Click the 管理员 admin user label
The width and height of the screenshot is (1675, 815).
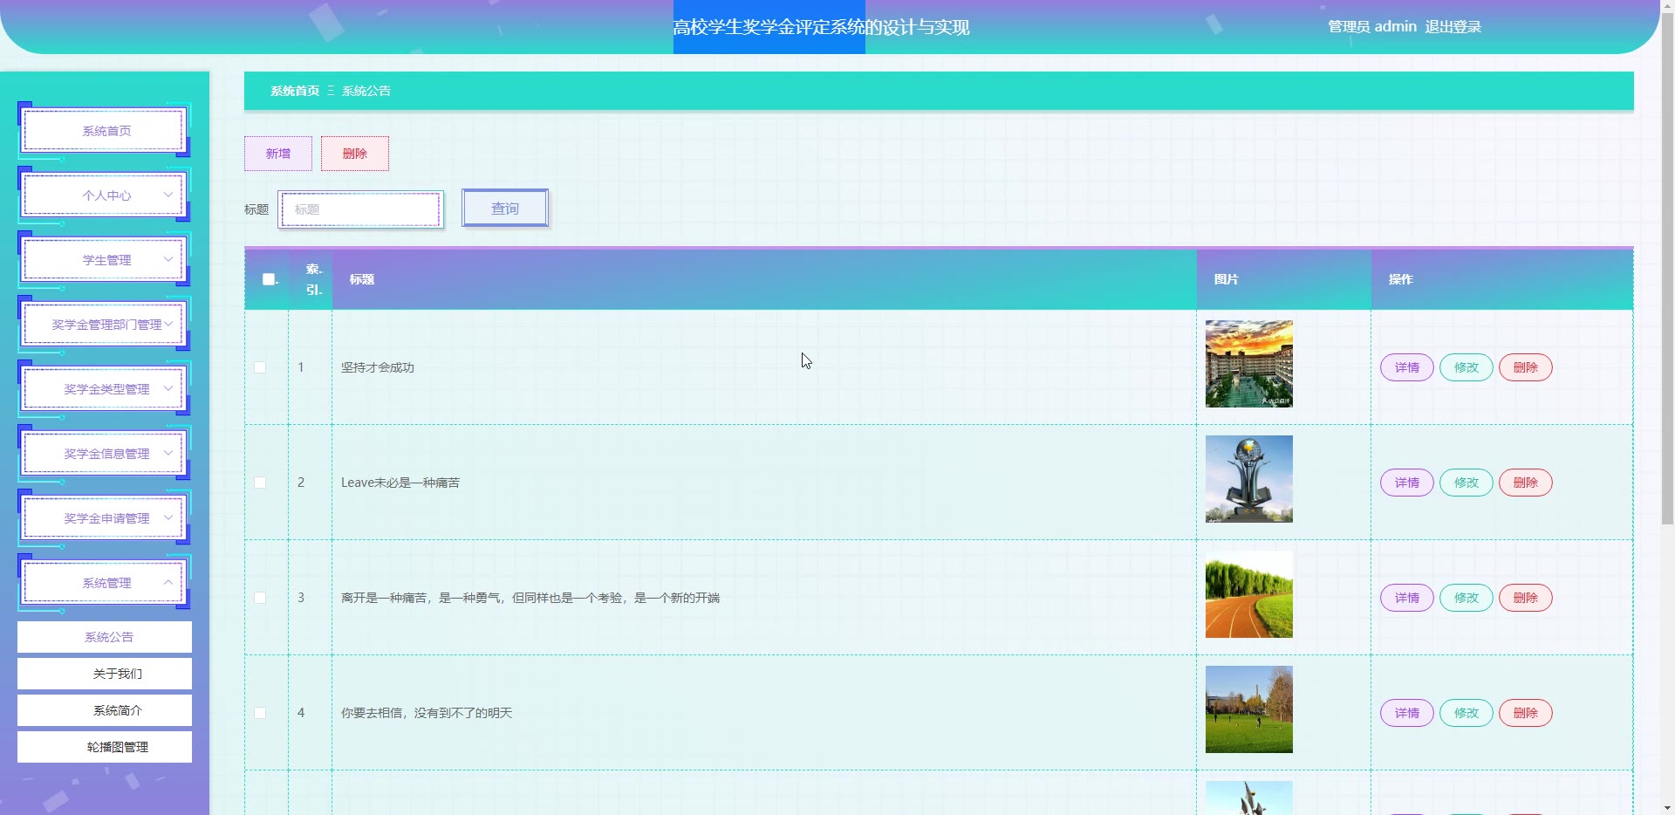tap(1372, 27)
